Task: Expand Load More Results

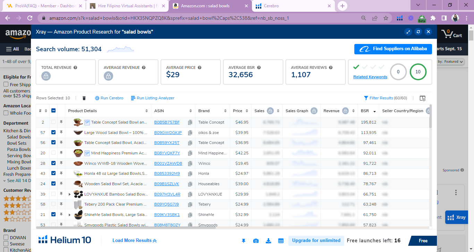Action: 135,241
